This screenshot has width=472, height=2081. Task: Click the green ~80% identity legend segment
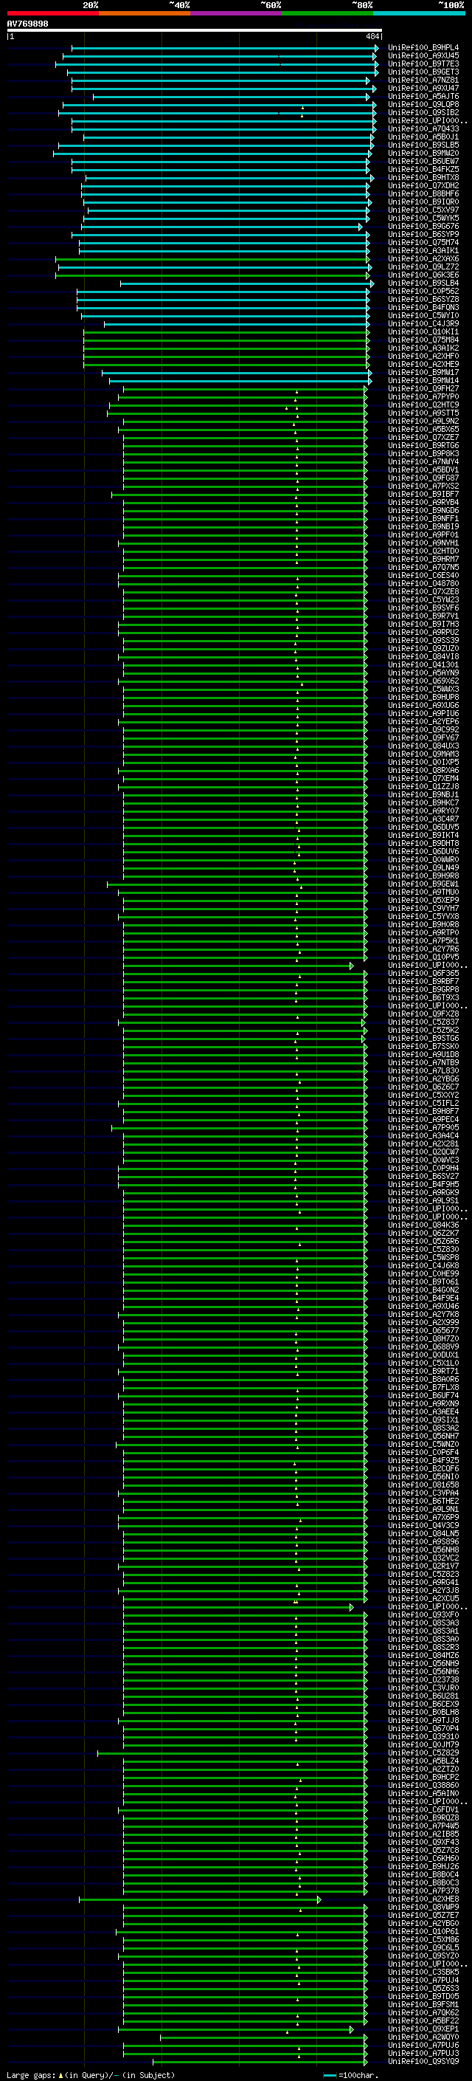[327, 13]
